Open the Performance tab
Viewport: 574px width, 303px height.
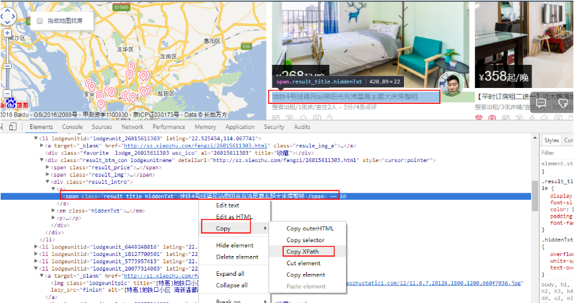[169, 127]
